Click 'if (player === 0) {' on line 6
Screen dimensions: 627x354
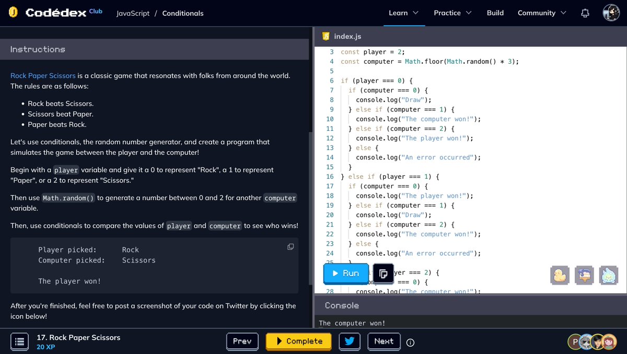click(x=377, y=81)
